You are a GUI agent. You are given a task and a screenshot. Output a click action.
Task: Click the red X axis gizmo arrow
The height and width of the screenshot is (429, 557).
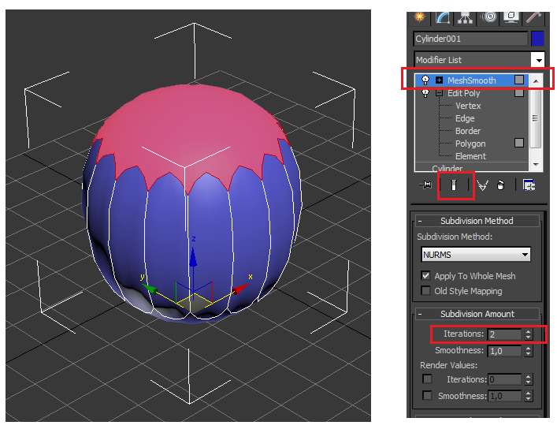click(x=240, y=289)
